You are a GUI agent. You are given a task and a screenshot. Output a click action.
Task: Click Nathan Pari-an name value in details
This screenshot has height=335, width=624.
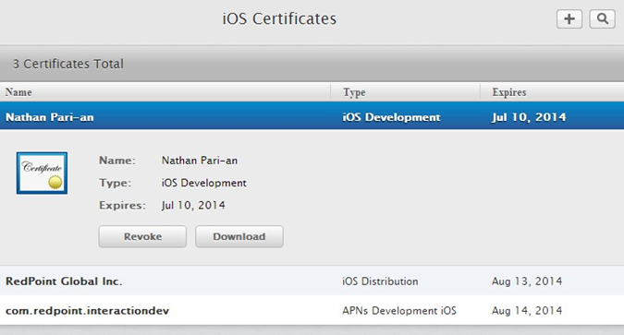coord(200,161)
